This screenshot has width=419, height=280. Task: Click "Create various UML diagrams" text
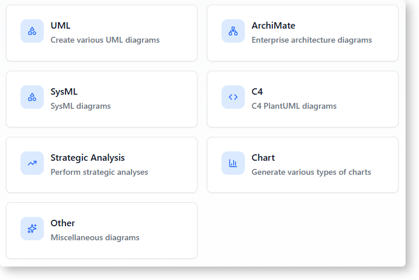105,40
